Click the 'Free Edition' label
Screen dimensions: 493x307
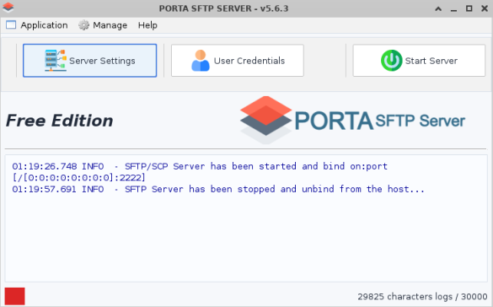click(60, 121)
